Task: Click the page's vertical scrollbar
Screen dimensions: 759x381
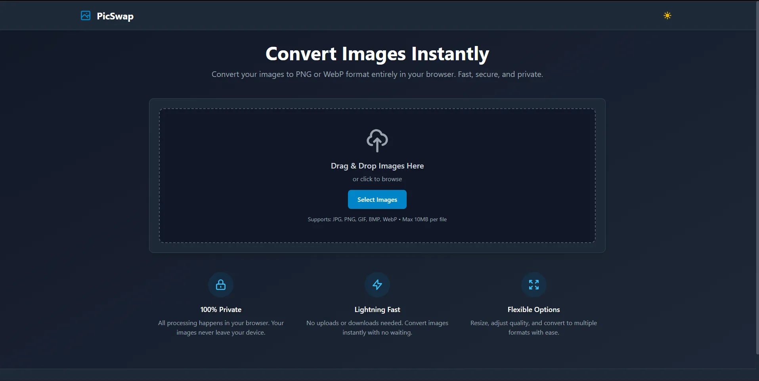Action: (x=757, y=178)
